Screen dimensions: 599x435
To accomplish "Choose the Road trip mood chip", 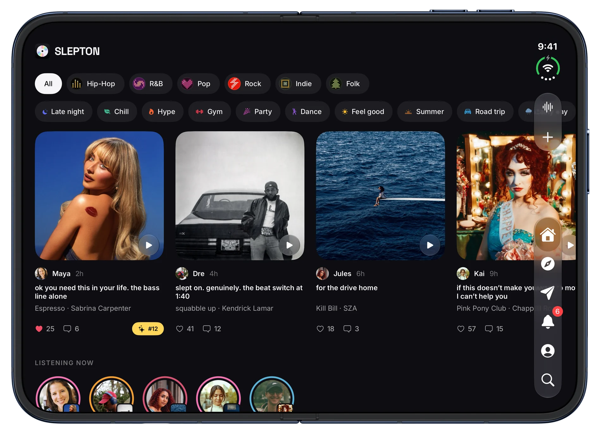I will [x=485, y=112].
